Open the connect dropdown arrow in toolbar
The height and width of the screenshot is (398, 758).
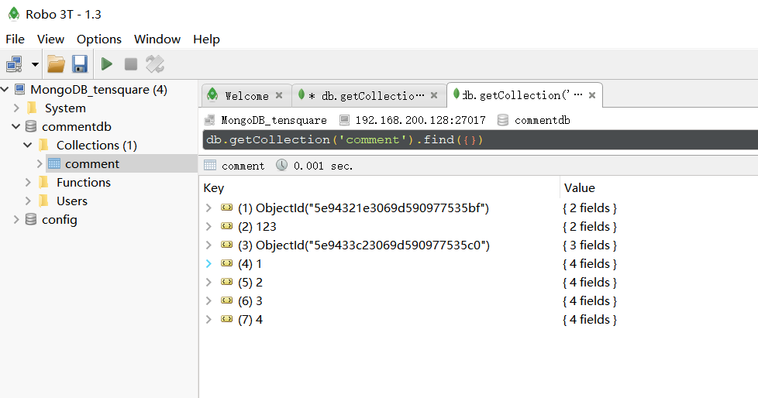tap(35, 63)
